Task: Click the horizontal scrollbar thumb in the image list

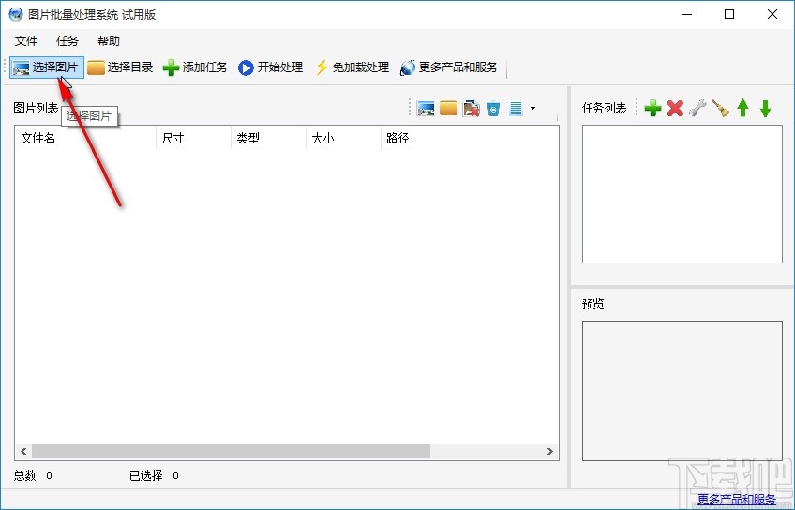Action: point(232,451)
